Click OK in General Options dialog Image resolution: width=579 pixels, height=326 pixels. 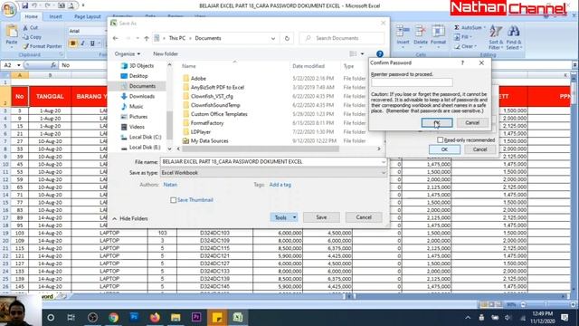coord(444,149)
